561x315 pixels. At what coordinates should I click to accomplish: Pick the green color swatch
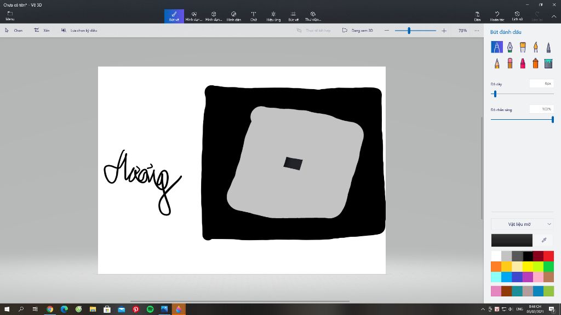pyautogui.click(x=548, y=266)
